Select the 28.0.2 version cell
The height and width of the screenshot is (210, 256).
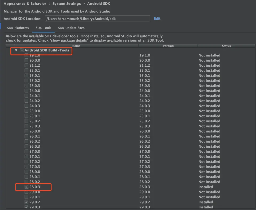(x=145, y=182)
